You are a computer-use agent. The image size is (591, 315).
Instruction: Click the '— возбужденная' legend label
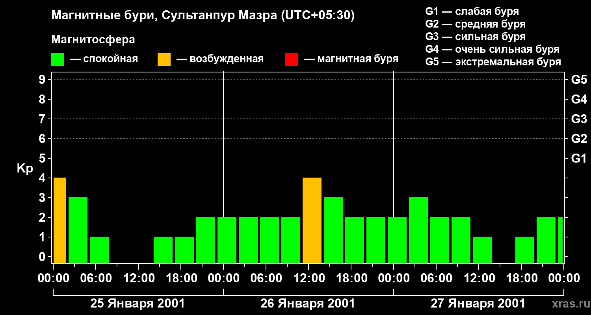click(x=220, y=59)
